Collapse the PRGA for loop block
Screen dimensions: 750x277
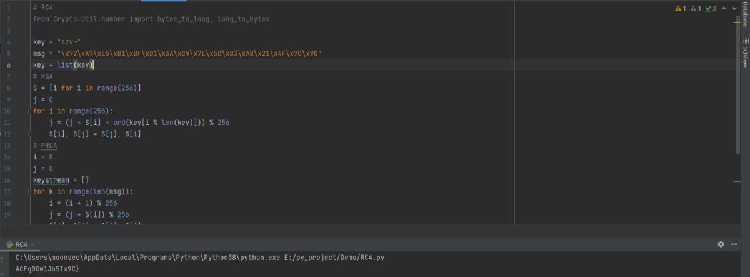(x=29, y=191)
